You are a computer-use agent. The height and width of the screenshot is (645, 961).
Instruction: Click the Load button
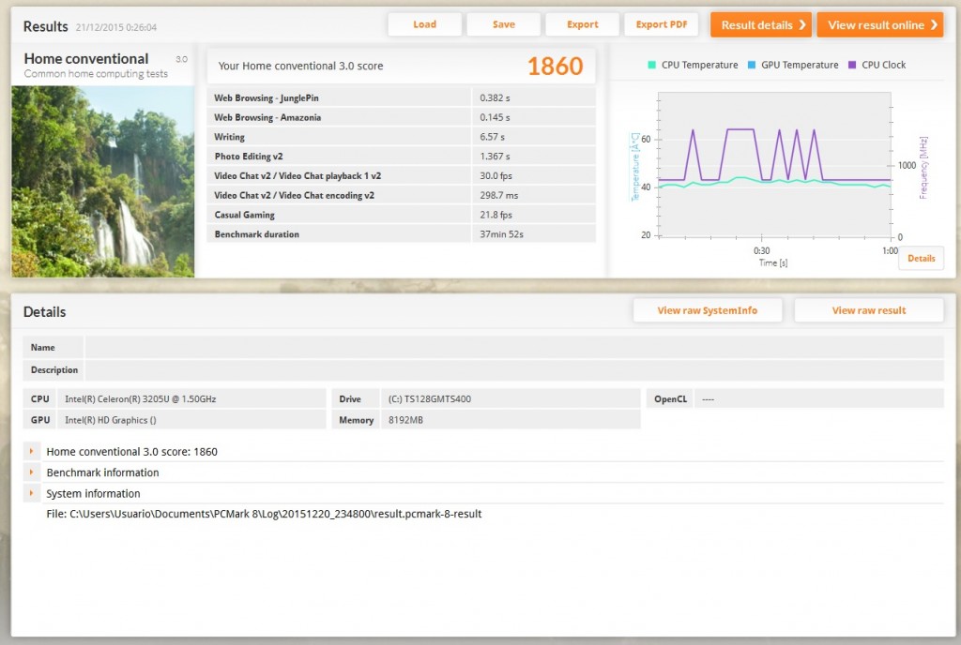424,24
